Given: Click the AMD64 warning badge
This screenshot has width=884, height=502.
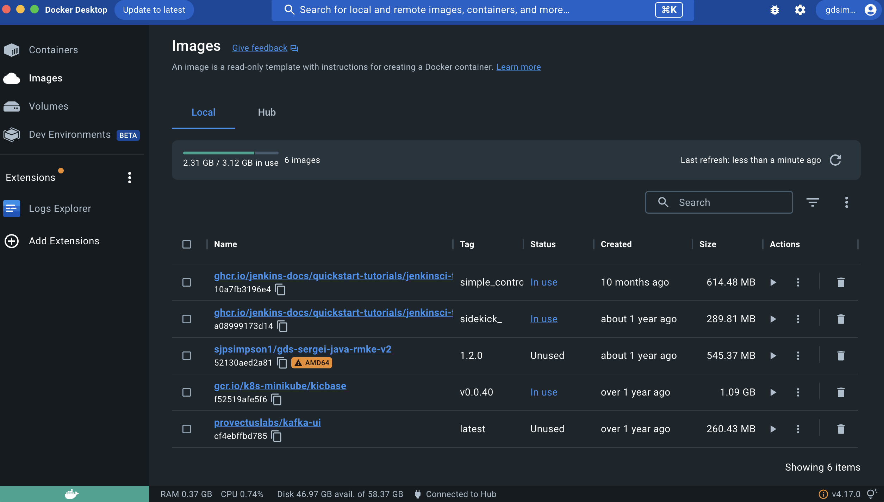Looking at the screenshot, I should pos(312,363).
